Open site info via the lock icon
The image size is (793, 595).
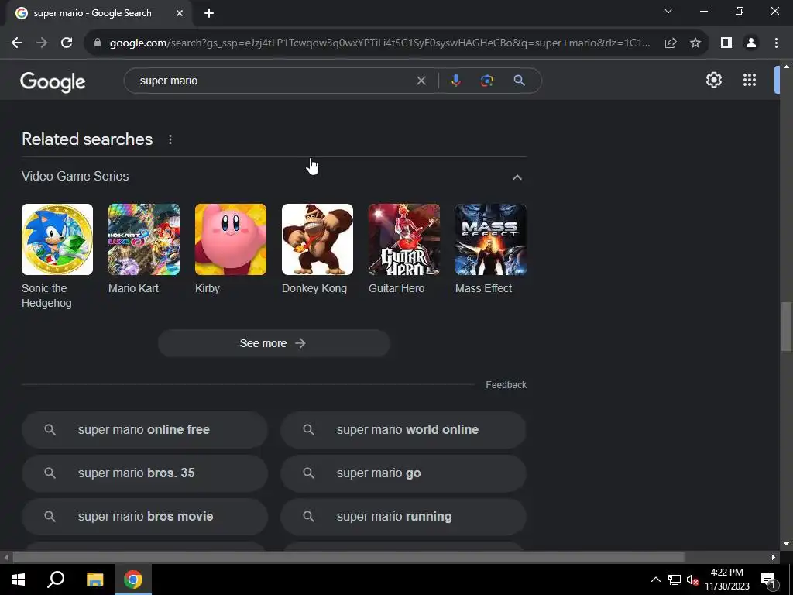click(x=98, y=43)
